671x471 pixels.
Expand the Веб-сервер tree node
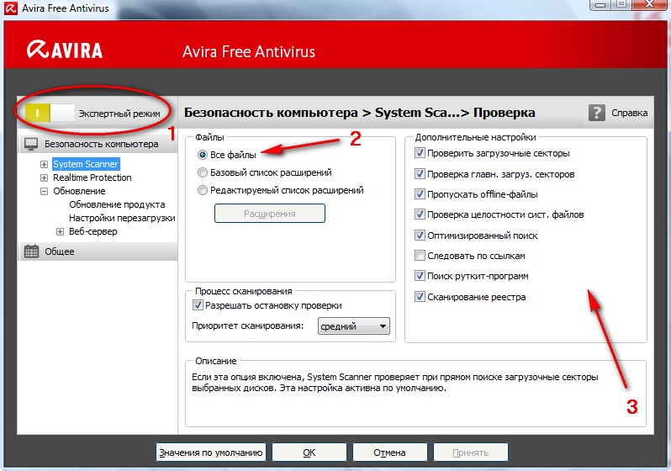61,231
